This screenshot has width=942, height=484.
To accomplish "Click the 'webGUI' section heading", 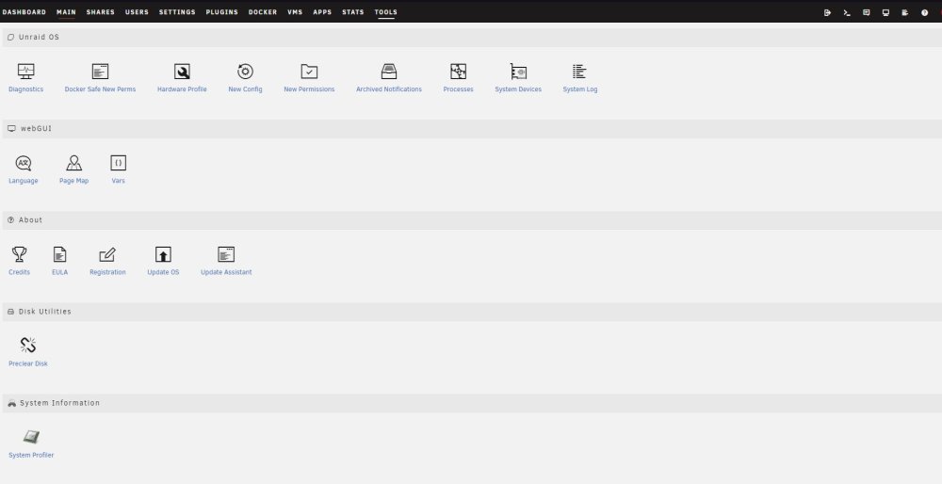I will coord(36,128).
